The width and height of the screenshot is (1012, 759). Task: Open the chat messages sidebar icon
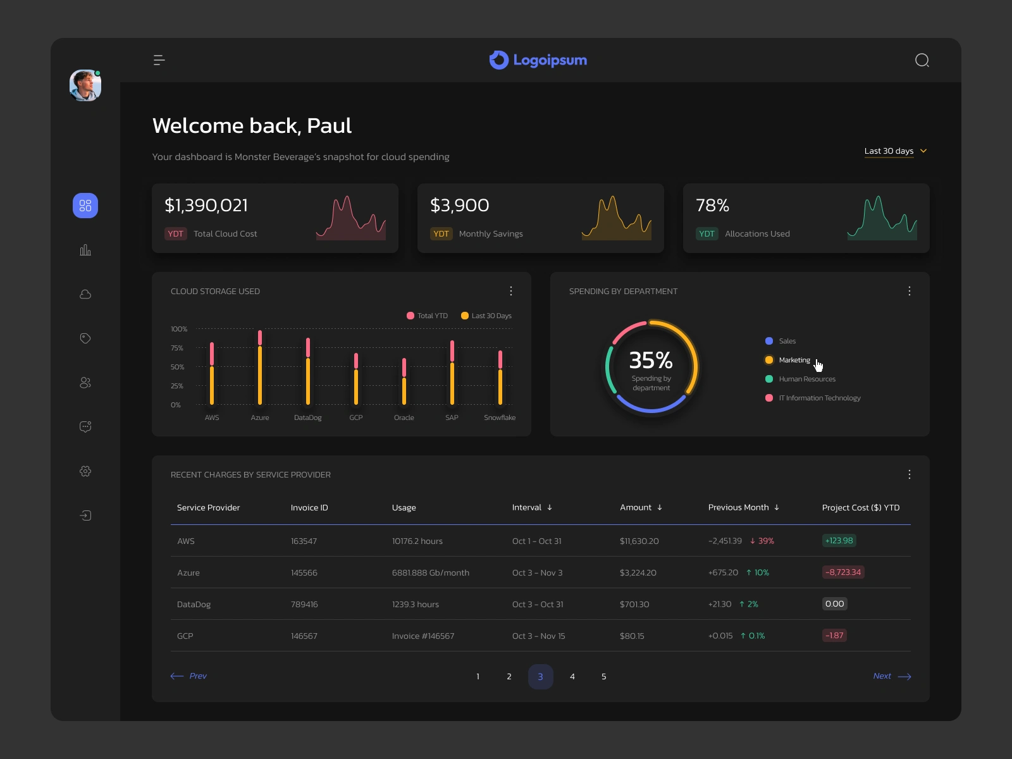click(85, 427)
